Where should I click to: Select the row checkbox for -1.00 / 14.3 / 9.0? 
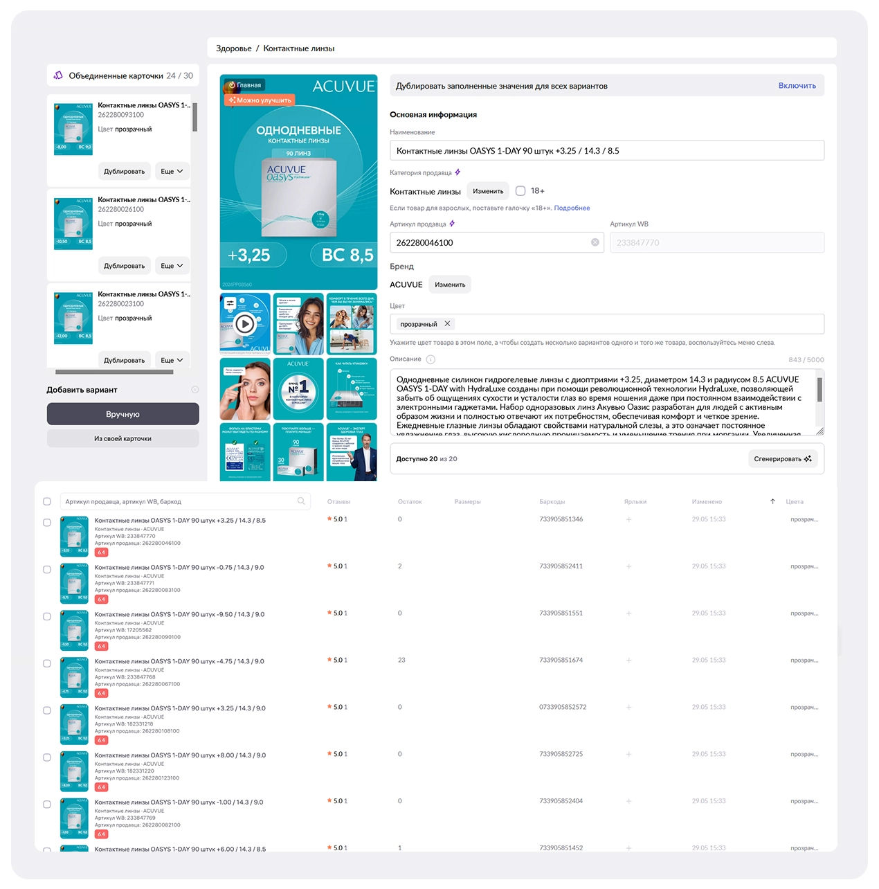(x=47, y=805)
